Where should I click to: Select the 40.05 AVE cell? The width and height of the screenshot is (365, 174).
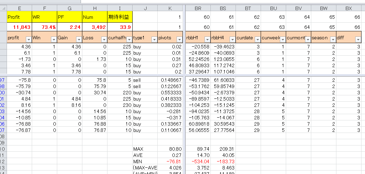pyautogui.click(x=223, y=155)
